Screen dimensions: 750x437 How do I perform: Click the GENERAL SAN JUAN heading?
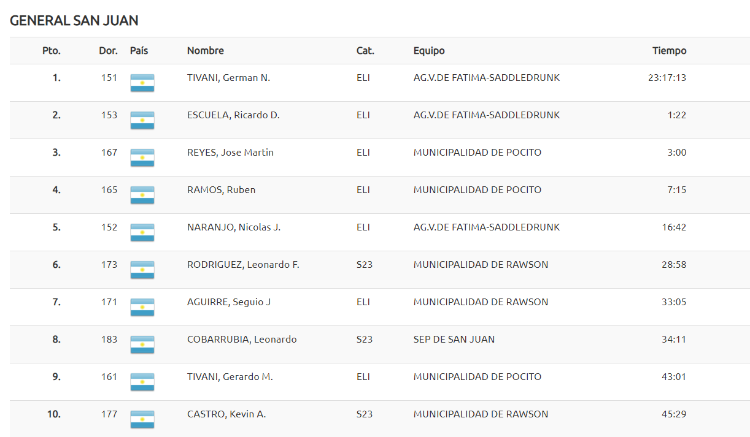[x=74, y=21]
